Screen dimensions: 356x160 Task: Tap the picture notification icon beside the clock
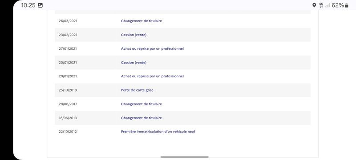[x=40, y=5]
